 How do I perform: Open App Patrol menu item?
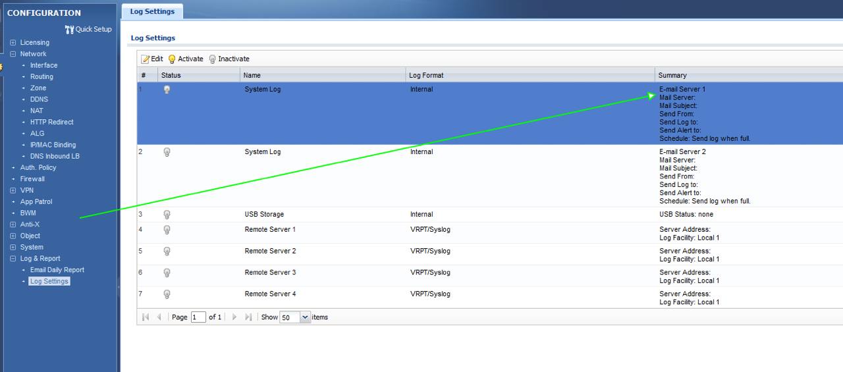[36, 202]
